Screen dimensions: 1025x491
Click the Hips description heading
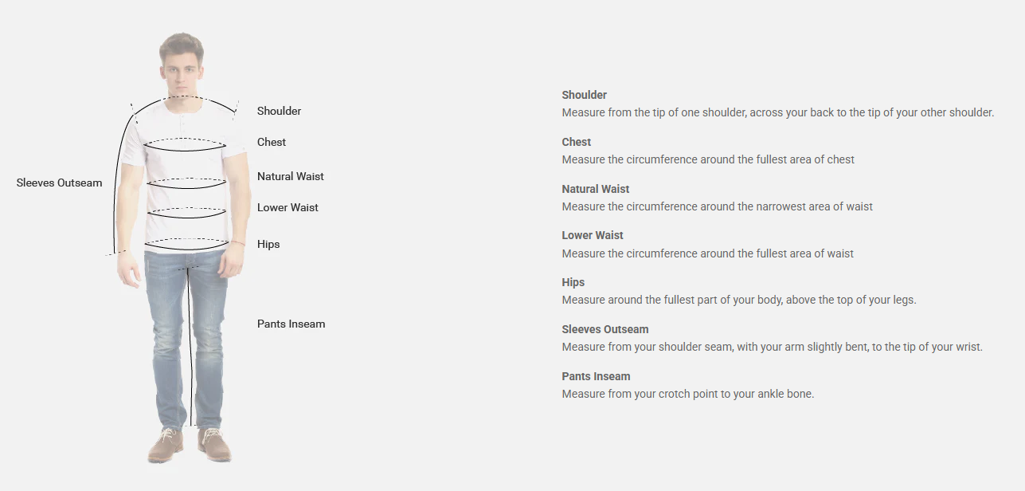(573, 282)
